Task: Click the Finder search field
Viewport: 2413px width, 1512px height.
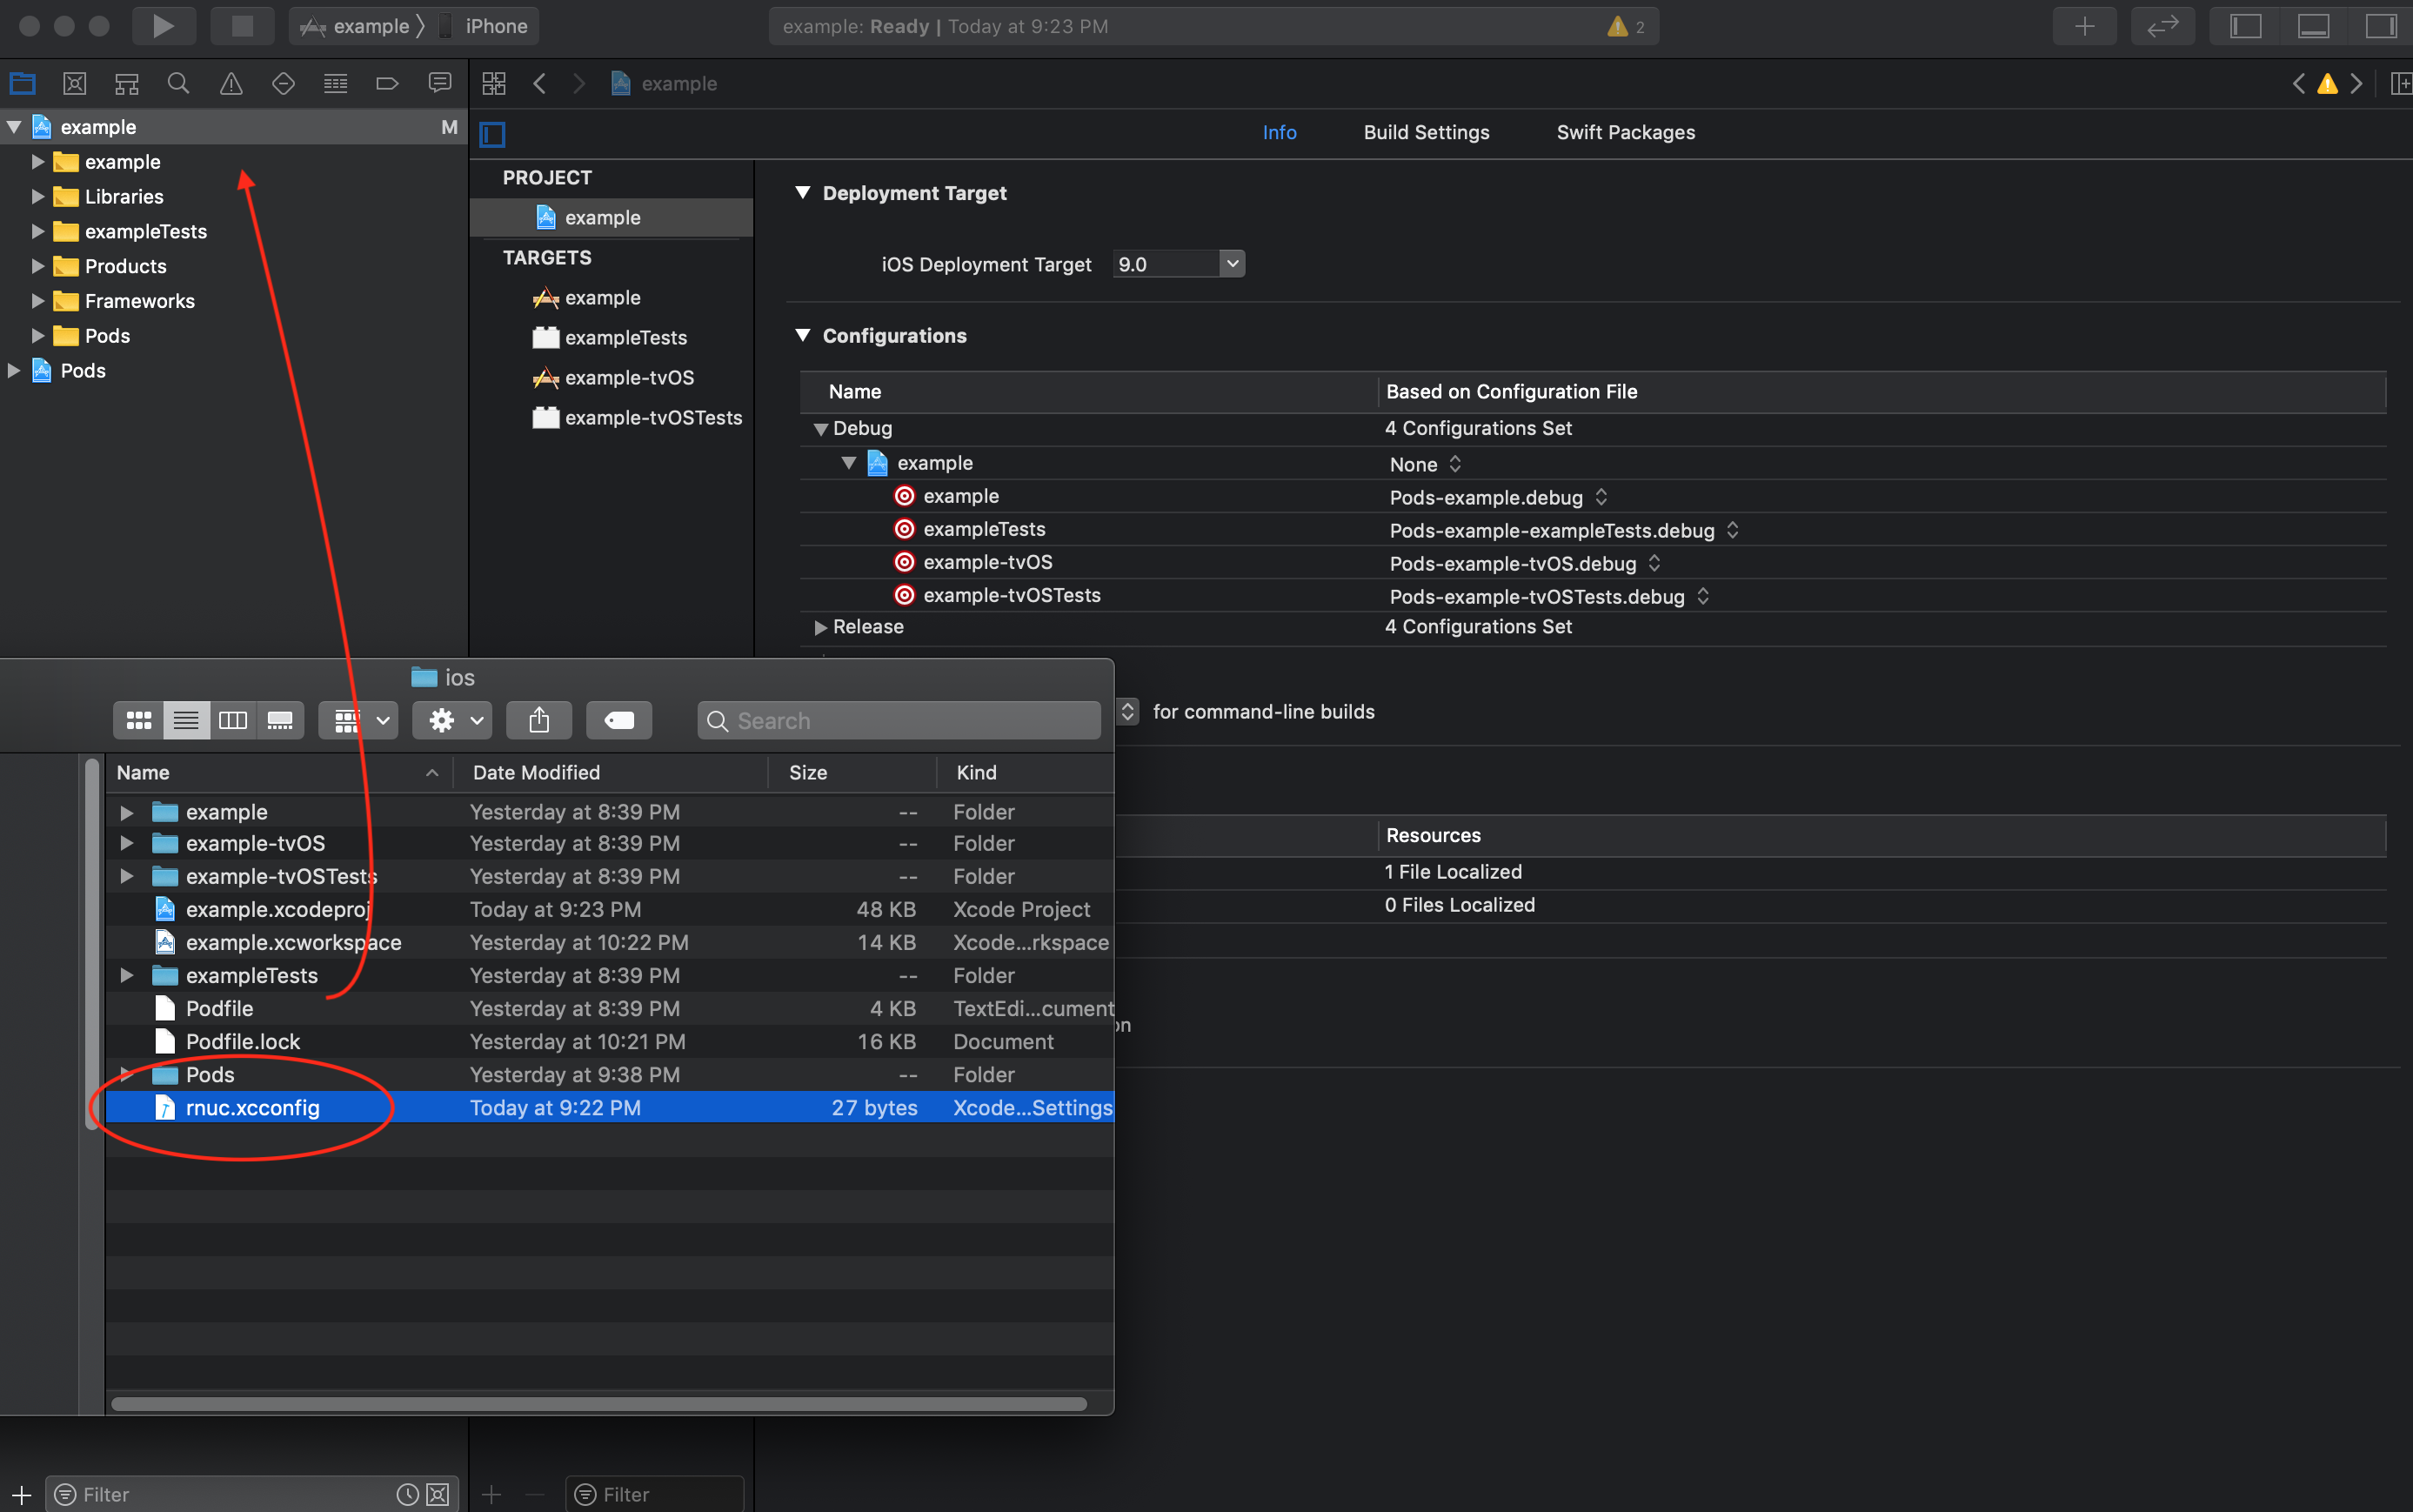Action: (899, 720)
